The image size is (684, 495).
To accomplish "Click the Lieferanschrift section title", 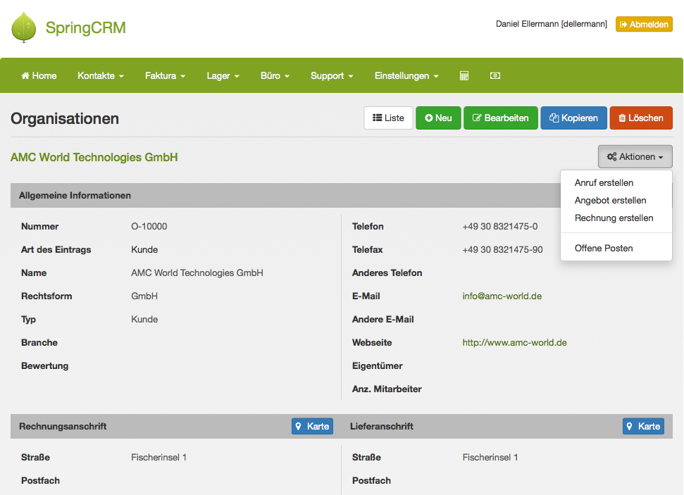I will pyautogui.click(x=382, y=426).
